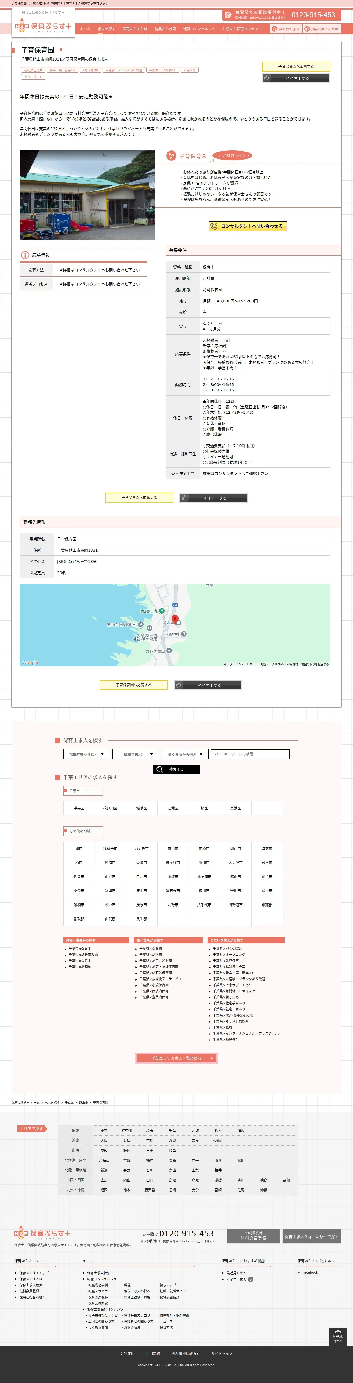Select 東京 in the エリアで探す table
Viewport: 353px width, 1383px height.
(x=104, y=1131)
